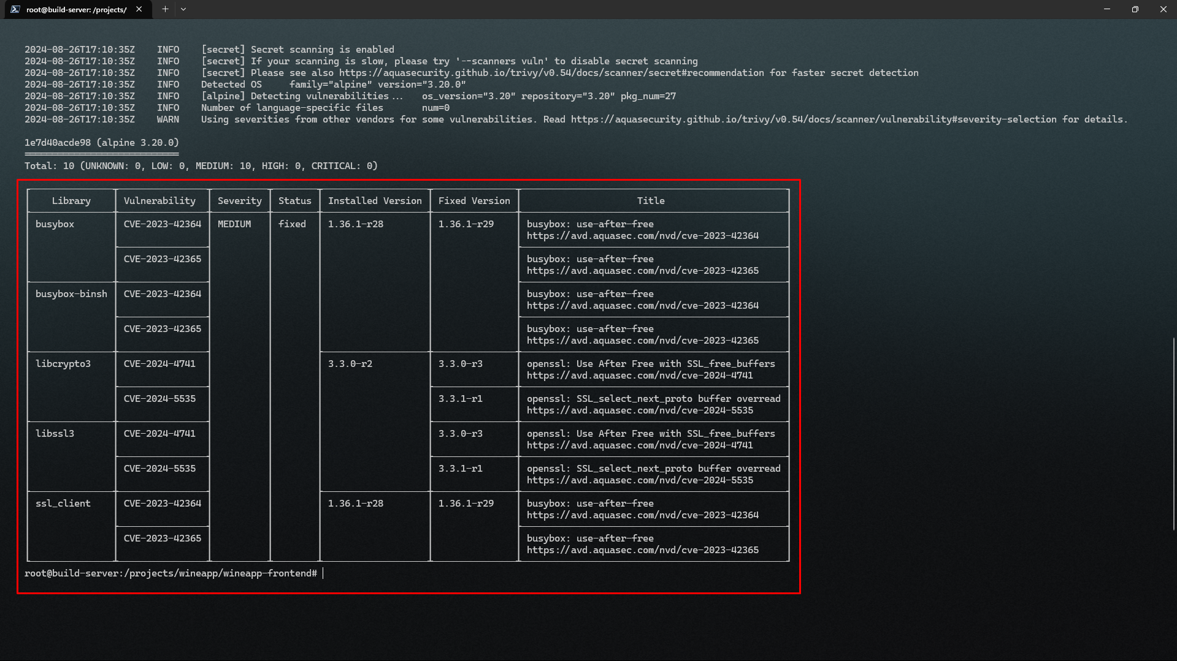The image size is (1177, 661).
Task: Click the vertical scrollbar thumb on the right
Action: [1174, 433]
